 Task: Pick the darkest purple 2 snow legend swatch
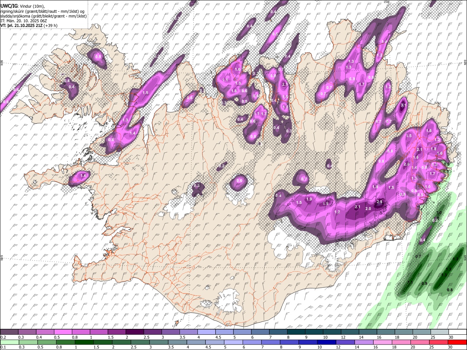pos(135,332)
